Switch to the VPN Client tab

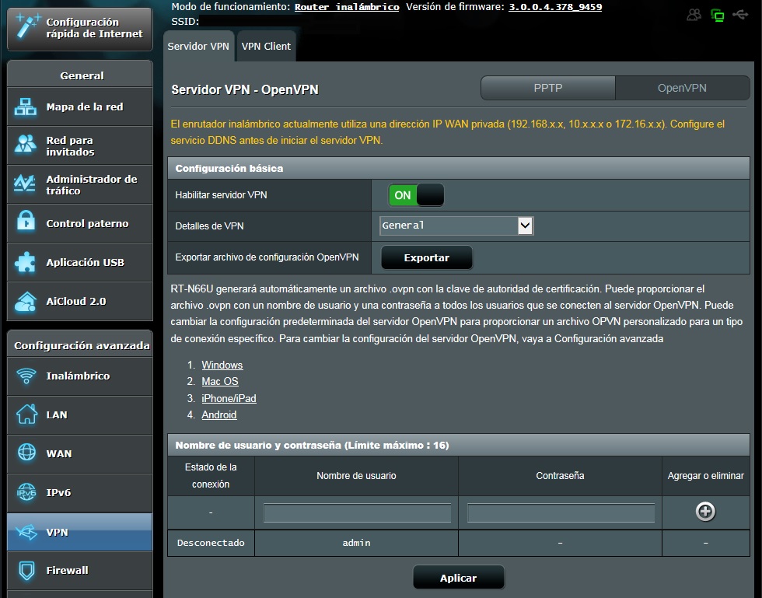[266, 46]
